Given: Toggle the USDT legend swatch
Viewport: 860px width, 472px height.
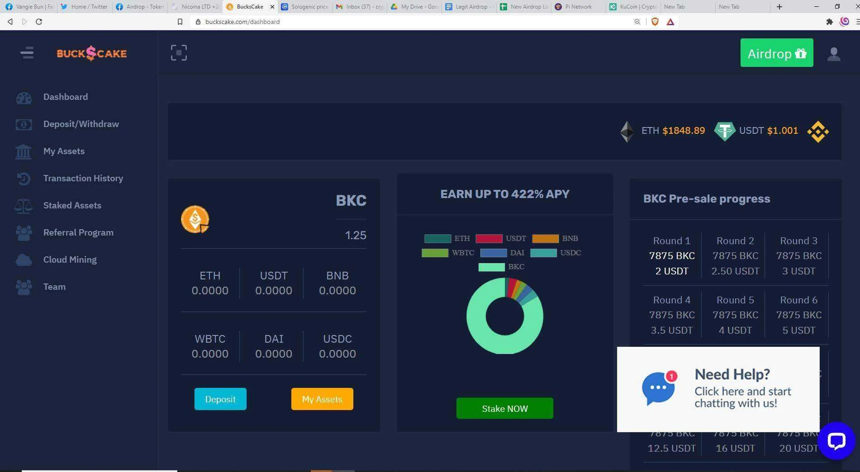Looking at the screenshot, I should tap(489, 239).
